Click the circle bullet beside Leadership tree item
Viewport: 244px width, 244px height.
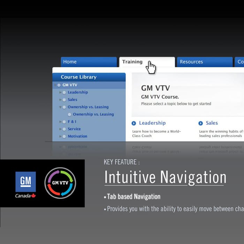64,93
